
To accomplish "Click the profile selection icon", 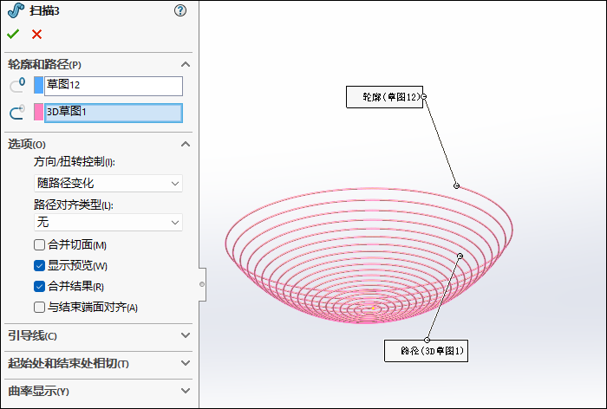I will coord(17,86).
